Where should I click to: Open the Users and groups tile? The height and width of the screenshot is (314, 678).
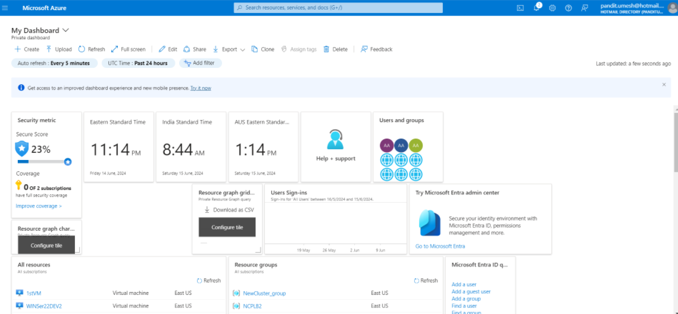408,147
